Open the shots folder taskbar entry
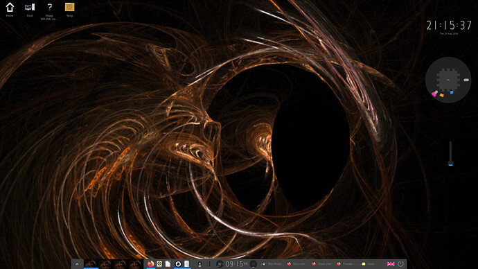The height and width of the screenshot is (269, 478). pyautogui.click(x=369, y=264)
